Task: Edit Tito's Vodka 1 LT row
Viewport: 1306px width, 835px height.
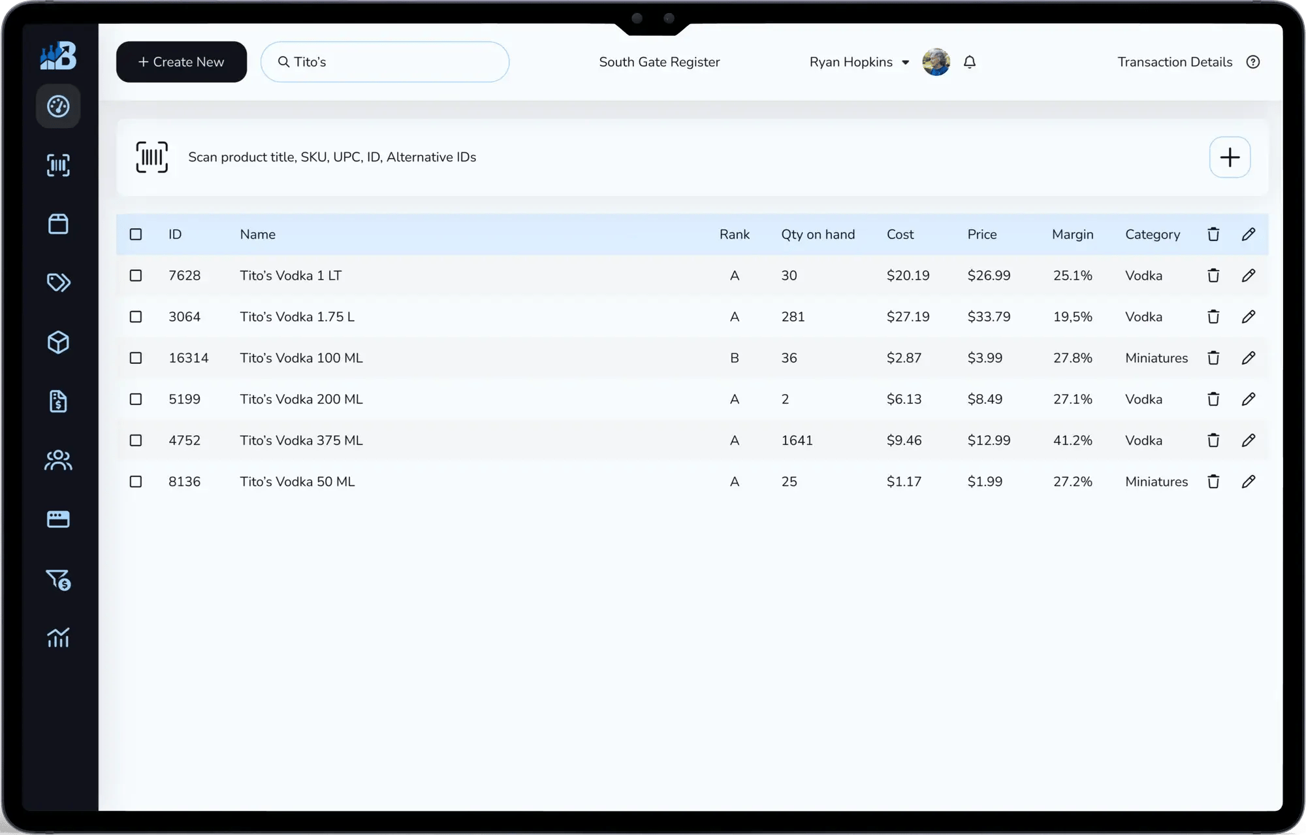Action: point(1248,275)
